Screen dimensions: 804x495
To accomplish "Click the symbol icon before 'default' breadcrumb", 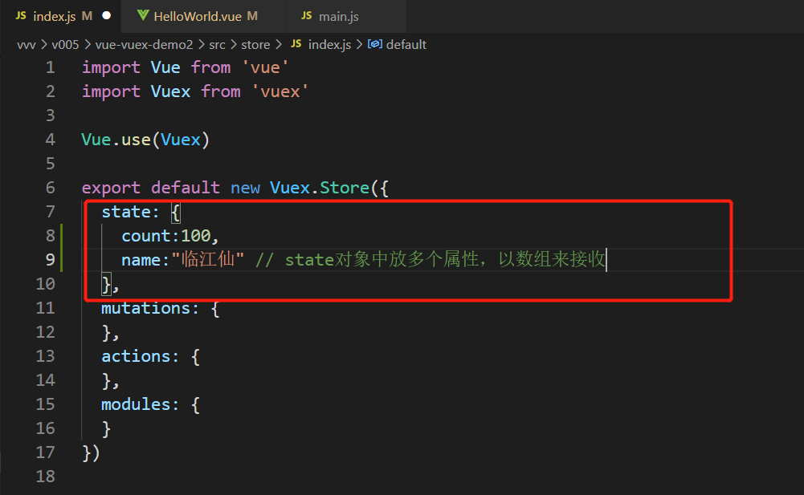I will pos(375,45).
